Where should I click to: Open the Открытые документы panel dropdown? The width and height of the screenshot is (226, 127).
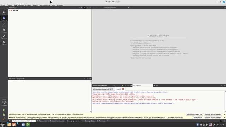85,79
